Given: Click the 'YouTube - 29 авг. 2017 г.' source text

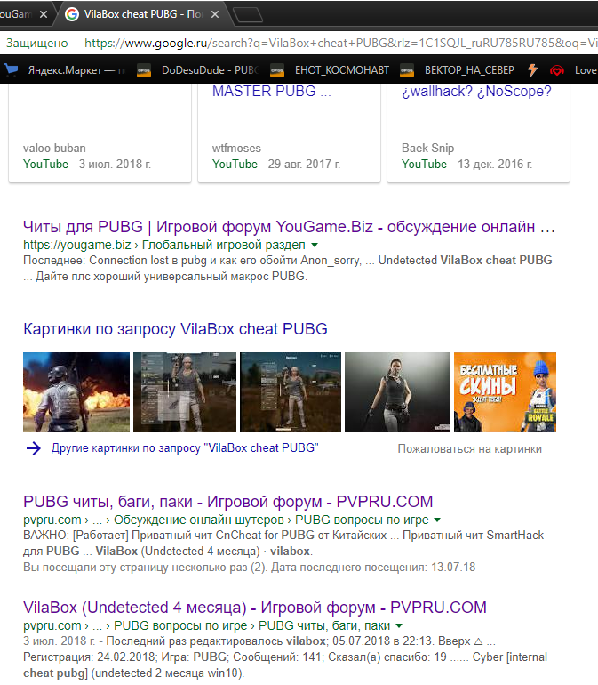Looking at the screenshot, I should click(x=276, y=165).
